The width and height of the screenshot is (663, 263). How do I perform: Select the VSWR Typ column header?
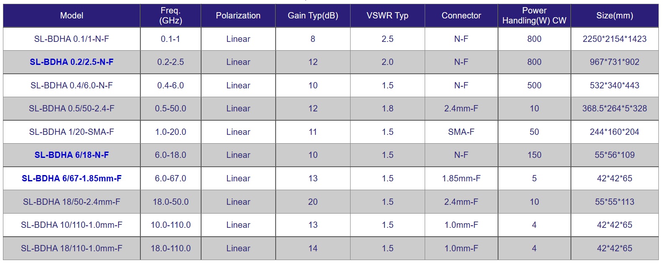click(x=387, y=15)
